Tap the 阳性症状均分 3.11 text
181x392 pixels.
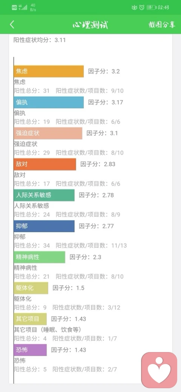(x=40, y=40)
